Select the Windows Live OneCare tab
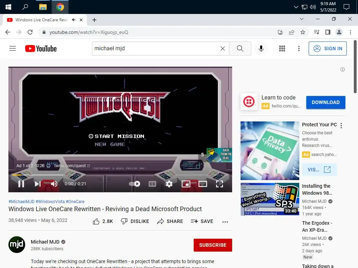358x268 pixels. (44, 20)
